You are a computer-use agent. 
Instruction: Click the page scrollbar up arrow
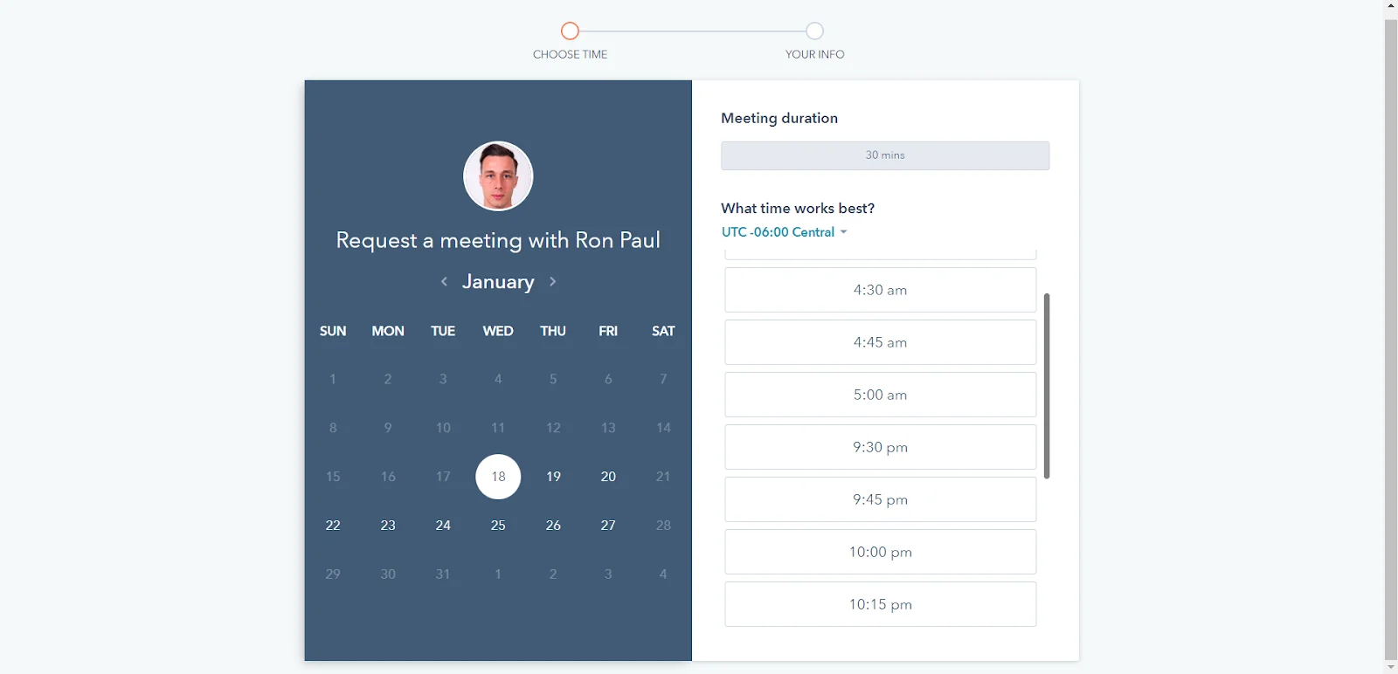(x=1391, y=5)
